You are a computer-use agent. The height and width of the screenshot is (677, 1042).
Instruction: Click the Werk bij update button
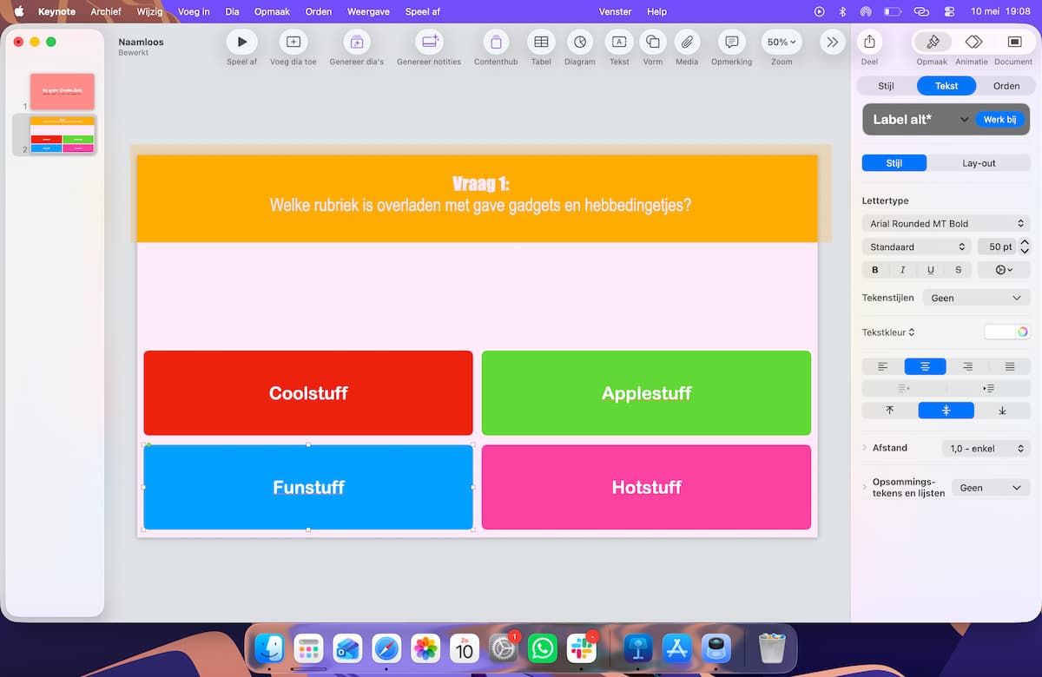[999, 120]
